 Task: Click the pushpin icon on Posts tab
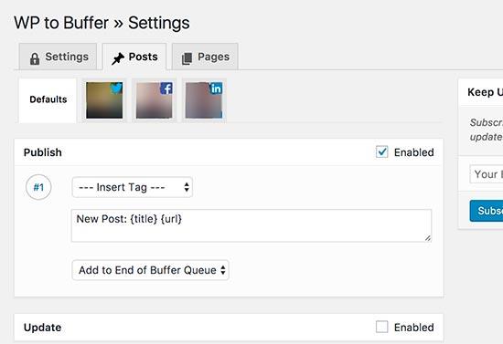(x=118, y=58)
